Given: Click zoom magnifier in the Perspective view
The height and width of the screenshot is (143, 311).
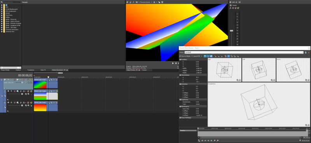Looking at the screenshot, I should 306,125.
